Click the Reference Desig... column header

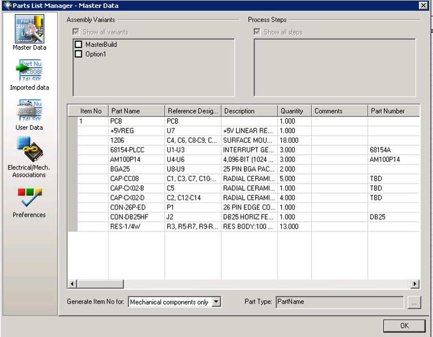[x=193, y=111]
